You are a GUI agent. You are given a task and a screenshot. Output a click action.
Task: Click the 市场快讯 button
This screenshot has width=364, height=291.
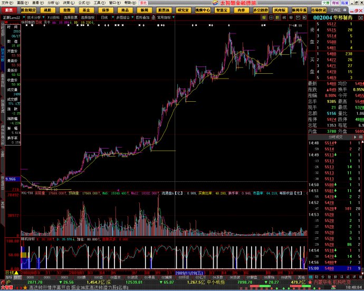coord(319,10)
